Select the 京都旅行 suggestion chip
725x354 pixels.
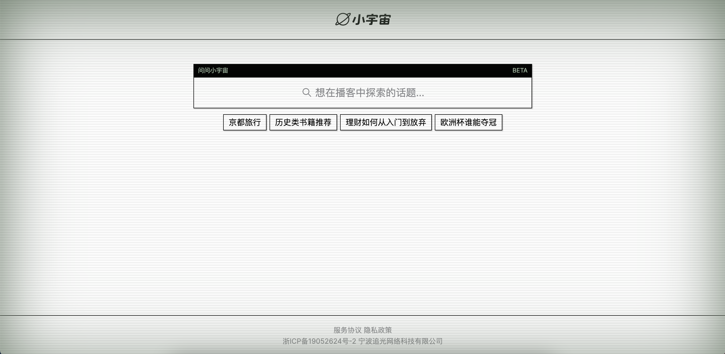245,122
